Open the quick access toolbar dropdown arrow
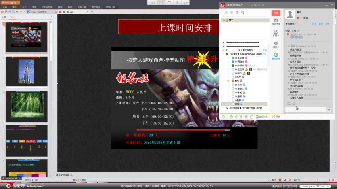337x189 pixels. 25,12
